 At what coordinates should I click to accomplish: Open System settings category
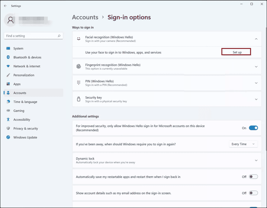33,48
